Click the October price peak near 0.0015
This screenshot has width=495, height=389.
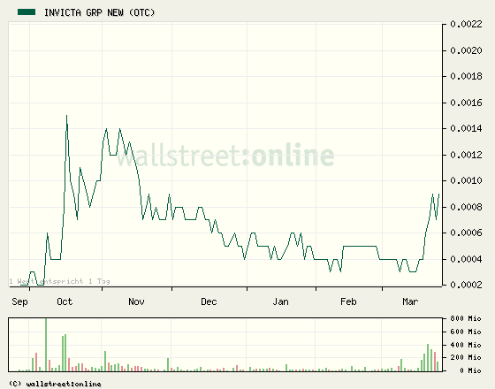[66, 116]
